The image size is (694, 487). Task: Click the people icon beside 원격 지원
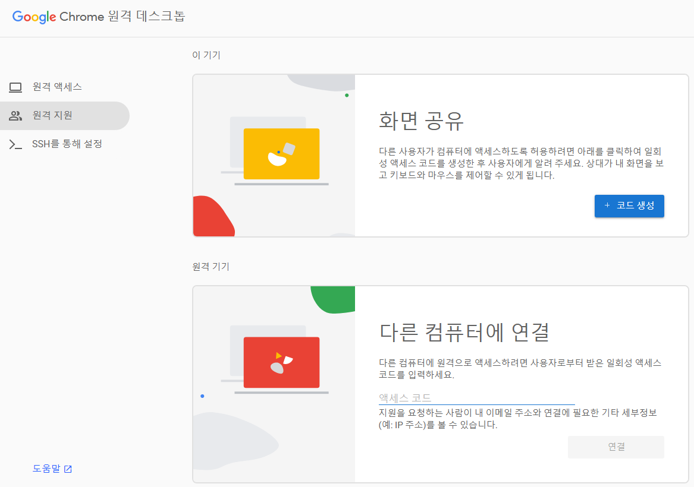point(15,116)
